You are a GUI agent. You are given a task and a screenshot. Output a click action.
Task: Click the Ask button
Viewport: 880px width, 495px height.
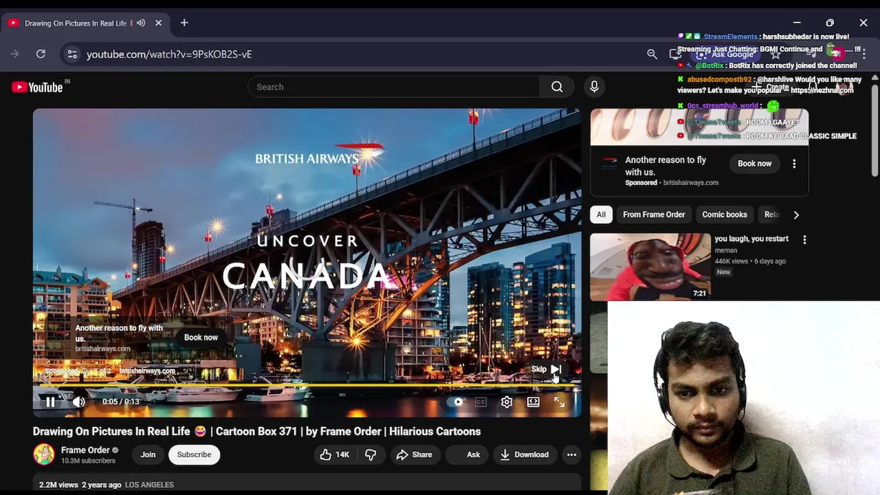pos(465,454)
